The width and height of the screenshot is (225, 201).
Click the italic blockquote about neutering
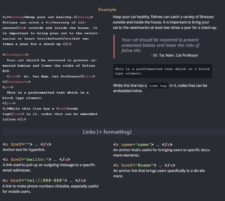pos(160,45)
